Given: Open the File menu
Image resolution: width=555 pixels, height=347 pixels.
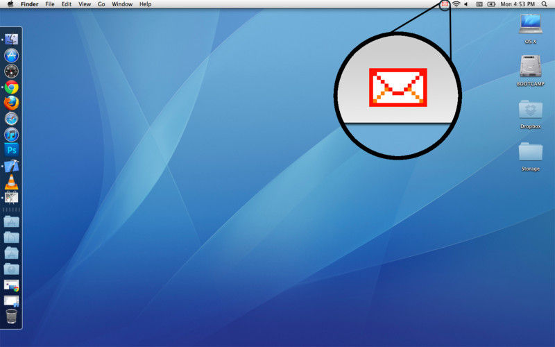Looking at the screenshot, I should pyautogui.click(x=50, y=4).
